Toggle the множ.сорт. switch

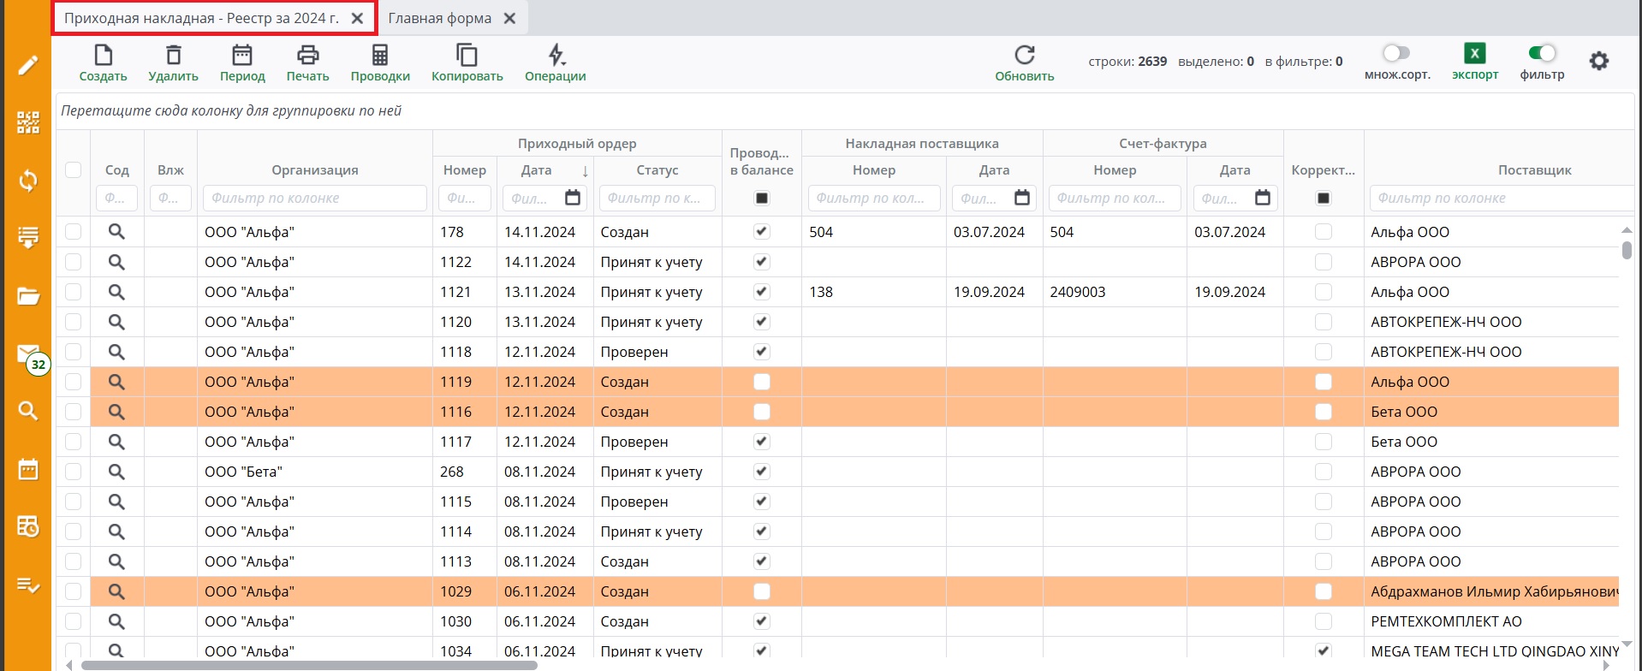[1396, 54]
